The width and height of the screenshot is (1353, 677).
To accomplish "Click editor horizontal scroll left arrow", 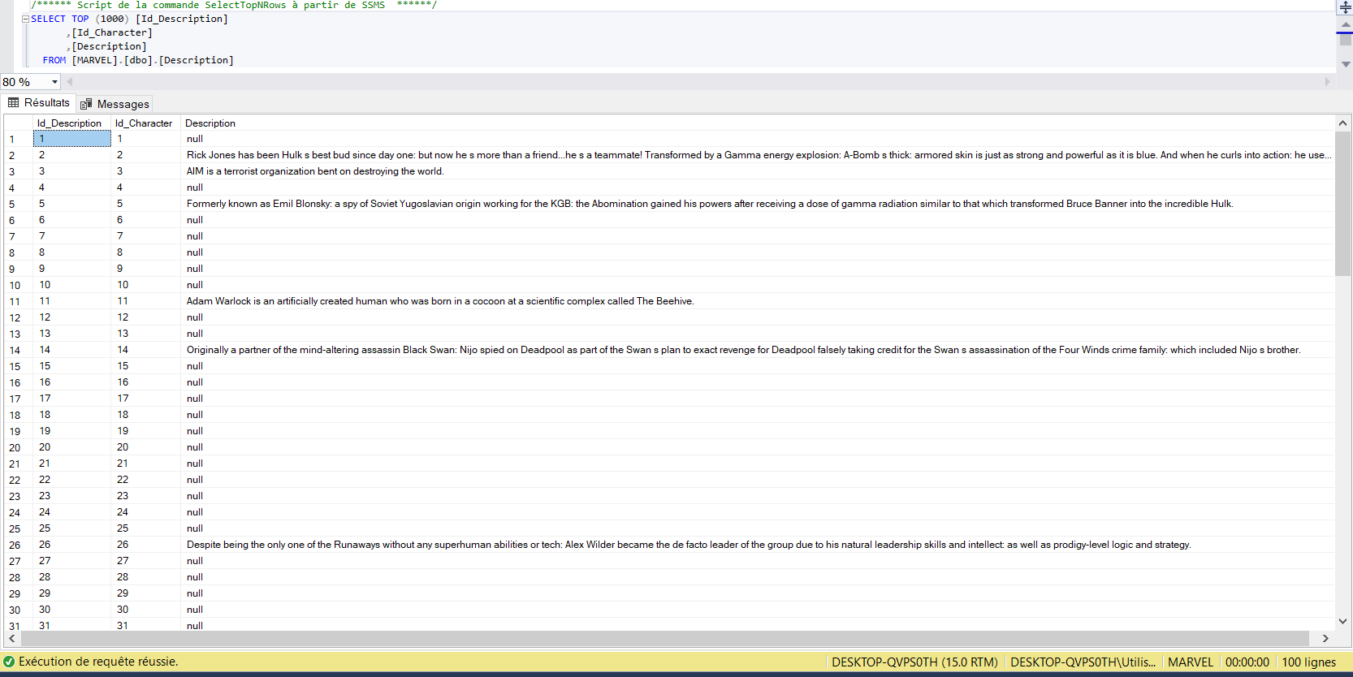I will [x=70, y=82].
